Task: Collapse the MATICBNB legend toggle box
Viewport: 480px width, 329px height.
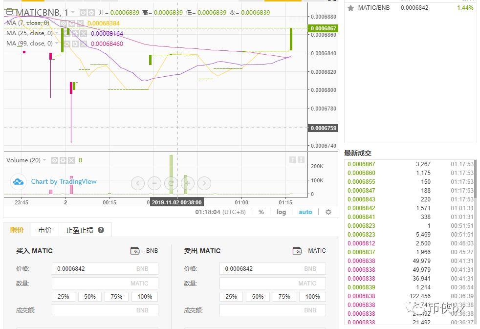Action: 9,12
